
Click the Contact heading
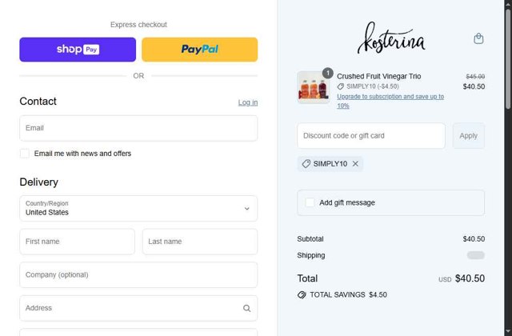point(38,102)
